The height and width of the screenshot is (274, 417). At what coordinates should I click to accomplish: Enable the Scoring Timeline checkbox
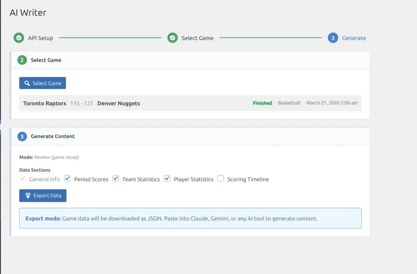(x=220, y=178)
